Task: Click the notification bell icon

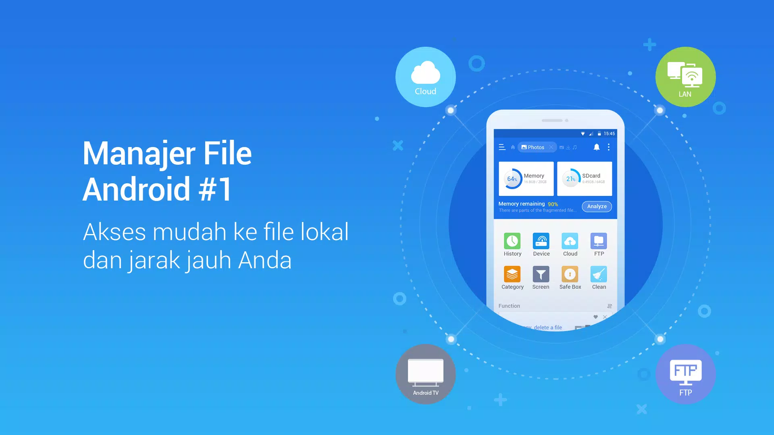Action: (597, 147)
